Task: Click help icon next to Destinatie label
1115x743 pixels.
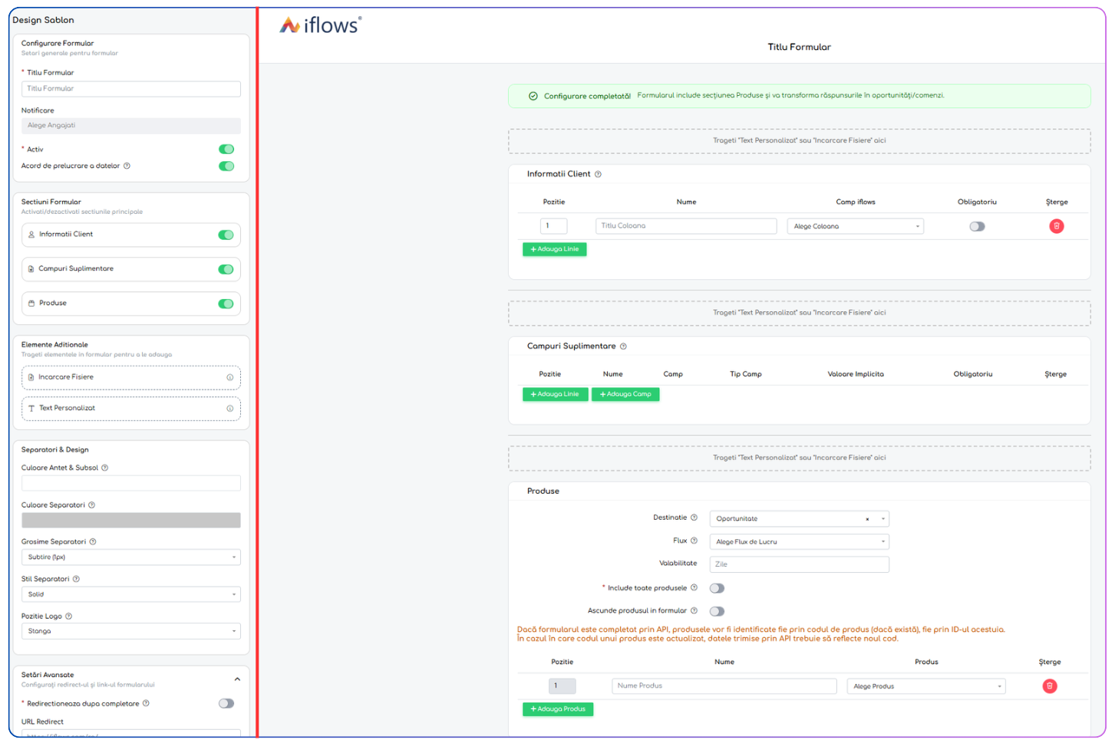Action: [694, 518]
